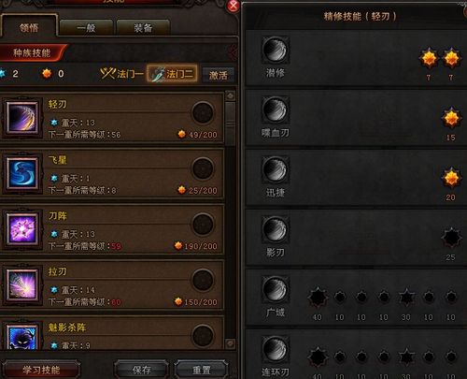This screenshot has width=467, height=379.
Task: Select the 飞星 blue swirl skill icon
Action: 22,173
